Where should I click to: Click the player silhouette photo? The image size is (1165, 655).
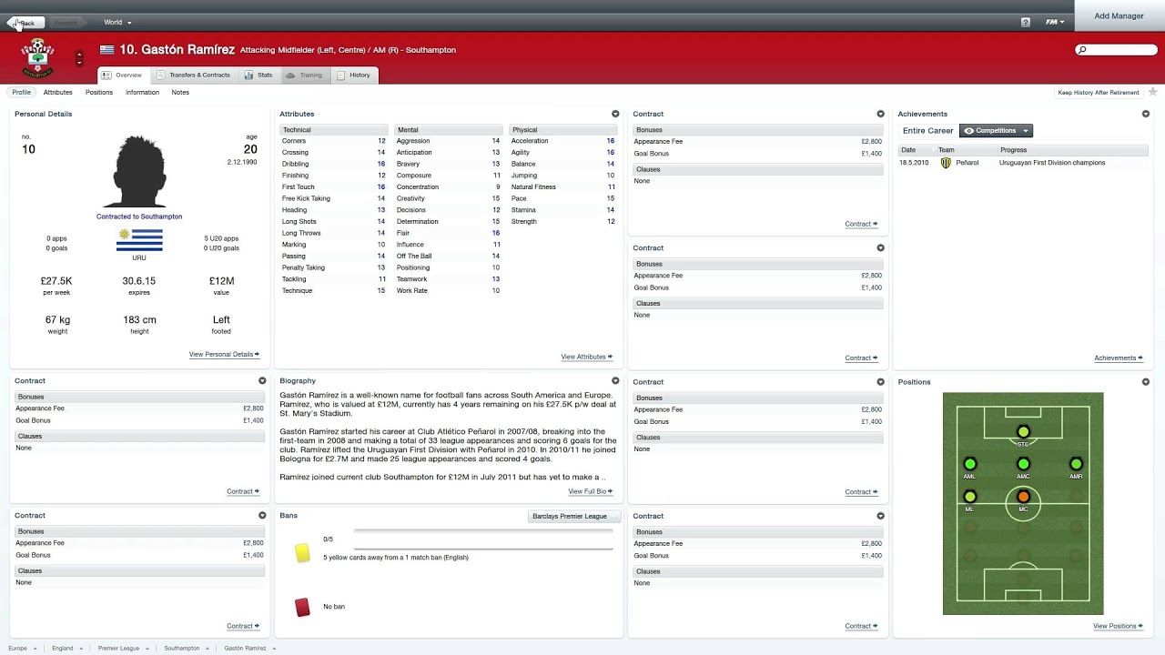click(139, 172)
